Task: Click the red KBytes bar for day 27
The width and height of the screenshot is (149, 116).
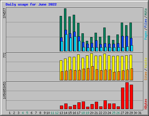Action: (x=123, y=98)
